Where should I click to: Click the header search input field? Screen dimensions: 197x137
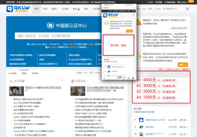(x=161, y=9)
